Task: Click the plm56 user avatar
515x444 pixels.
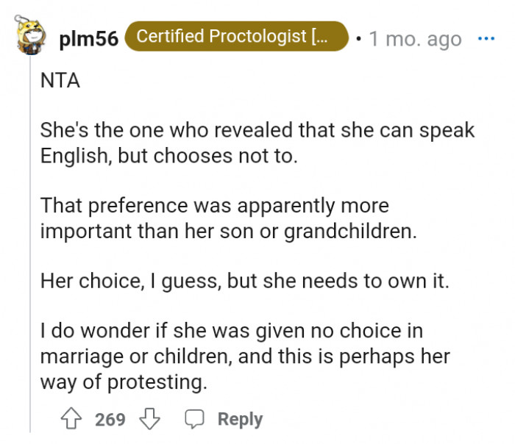Action: point(29,37)
